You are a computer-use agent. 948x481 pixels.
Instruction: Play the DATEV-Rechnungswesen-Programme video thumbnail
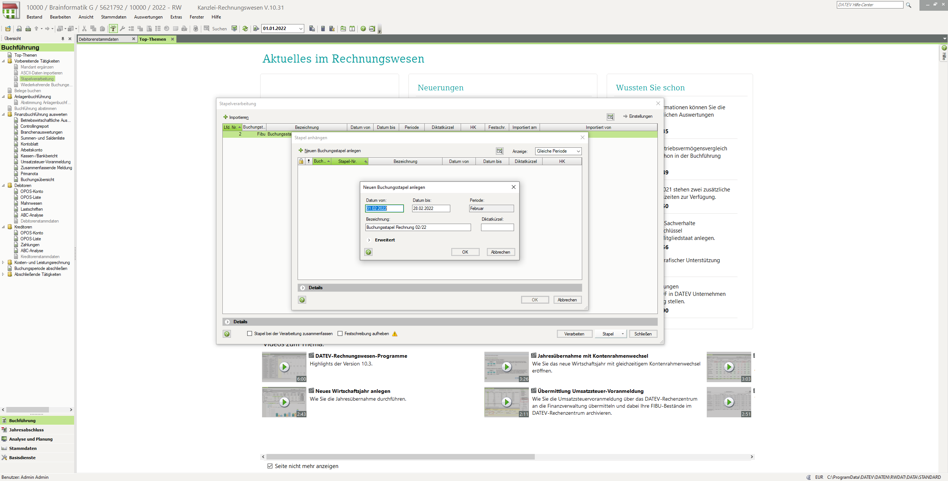(x=284, y=367)
